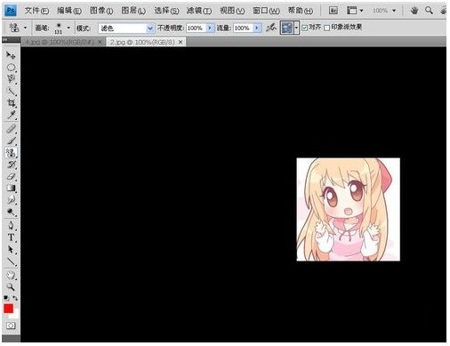Select the Hand tool in the toolbox
The height and width of the screenshot is (346, 450).
coord(11,275)
